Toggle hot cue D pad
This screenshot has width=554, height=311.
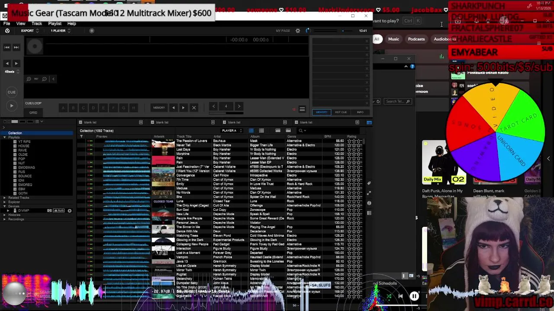[93, 108]
